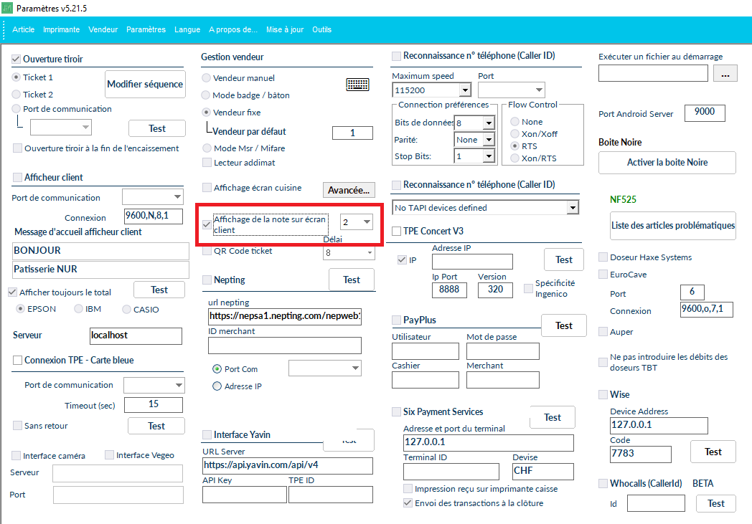The width and height of the screenshot is (752, 524).
Task: Open the Vendeur menu
Action: (x=103, y=29)
